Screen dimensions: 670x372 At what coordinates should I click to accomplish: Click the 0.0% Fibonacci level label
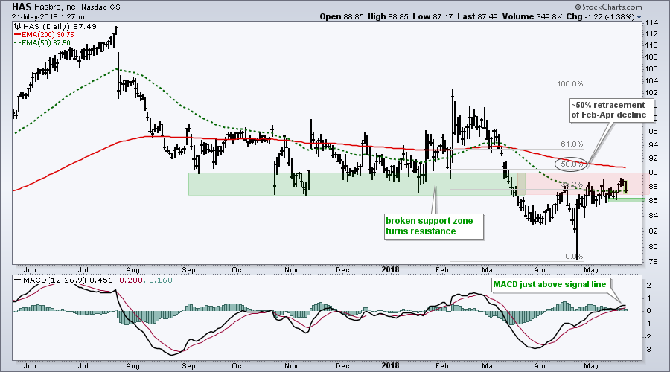click(x=574, y=257)
